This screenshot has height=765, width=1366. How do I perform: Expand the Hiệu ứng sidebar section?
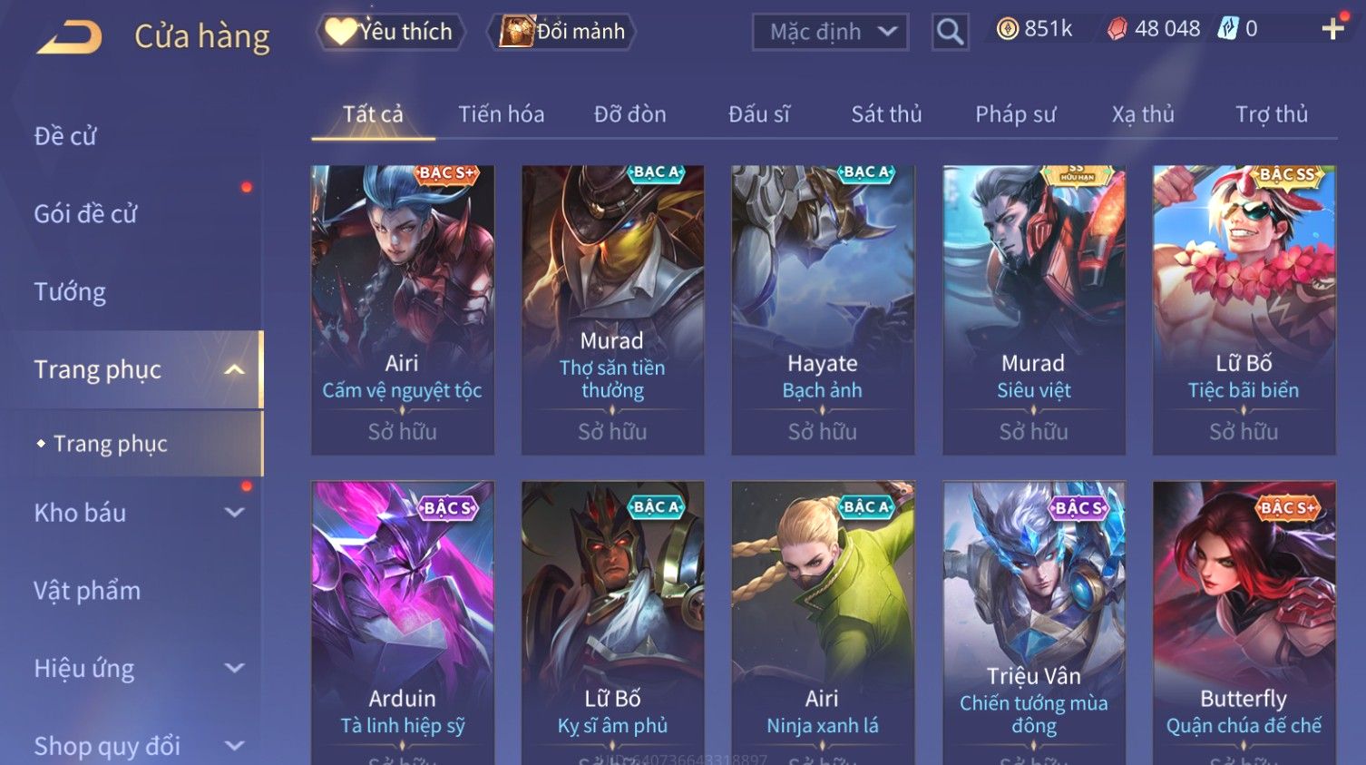tap(234, 669)
